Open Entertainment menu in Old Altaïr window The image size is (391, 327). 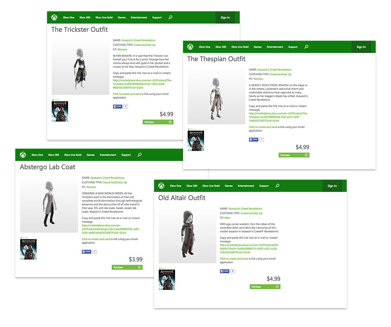click(246, 186)
